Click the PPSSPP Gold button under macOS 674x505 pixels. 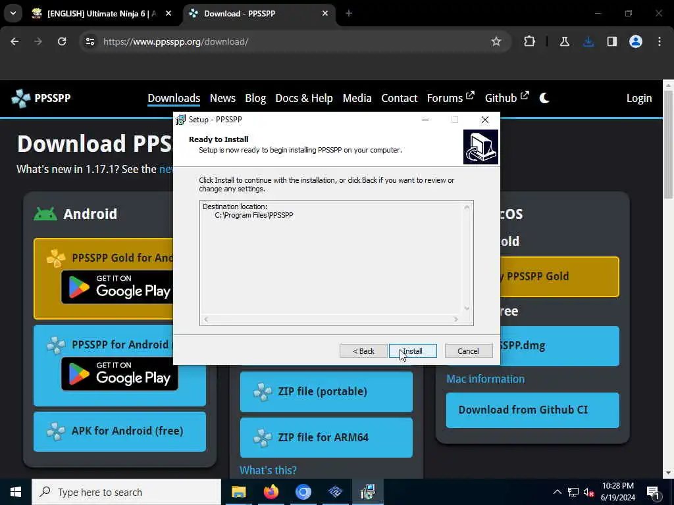(559, 277)
